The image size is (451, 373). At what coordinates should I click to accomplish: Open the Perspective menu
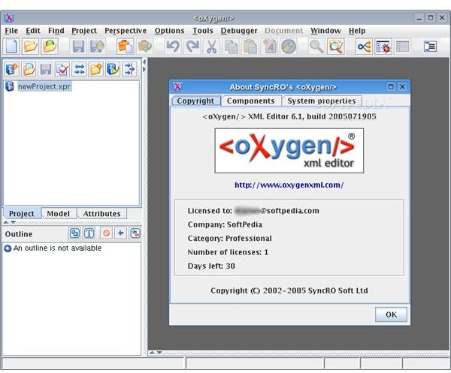126,31
